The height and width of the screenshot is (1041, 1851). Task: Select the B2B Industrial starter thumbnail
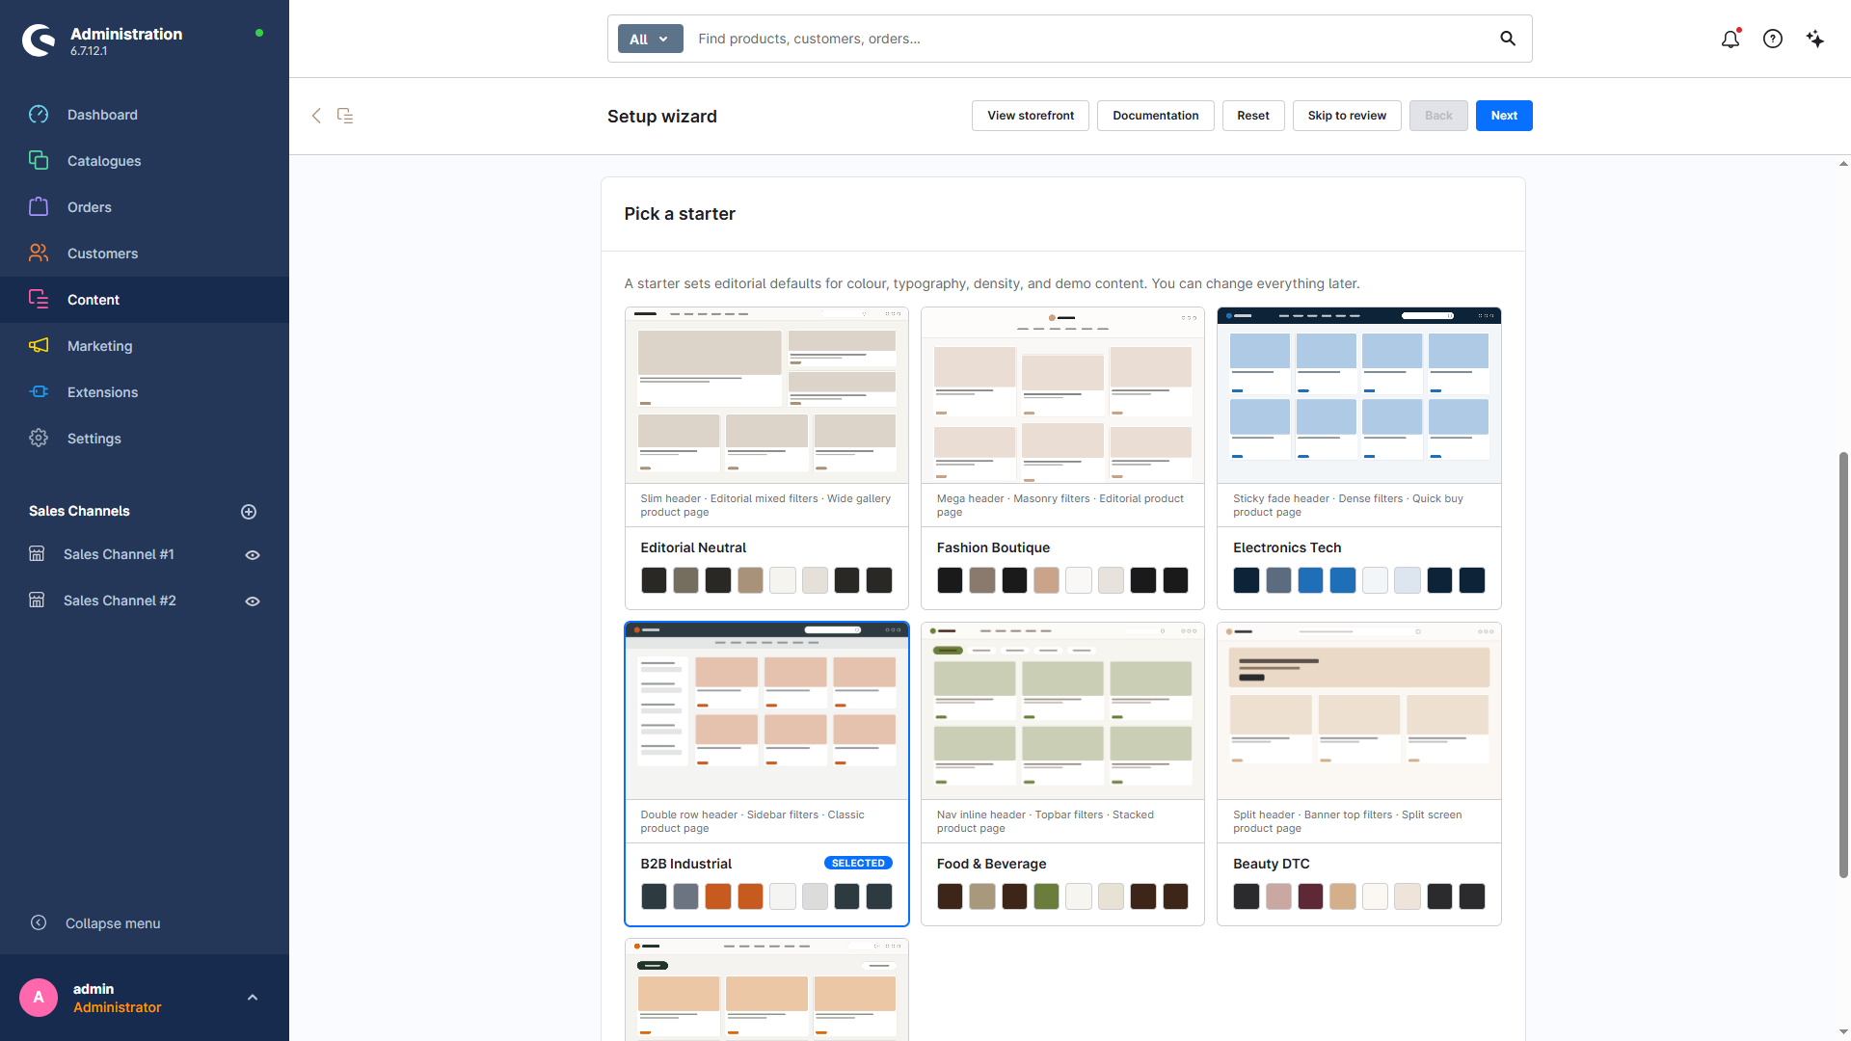[x=766, y=711]
